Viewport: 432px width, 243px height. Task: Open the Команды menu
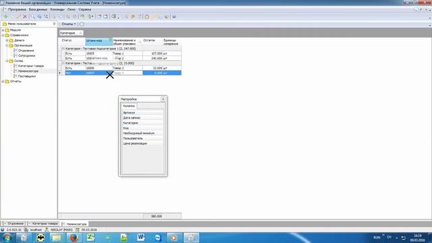pos(57,9)
